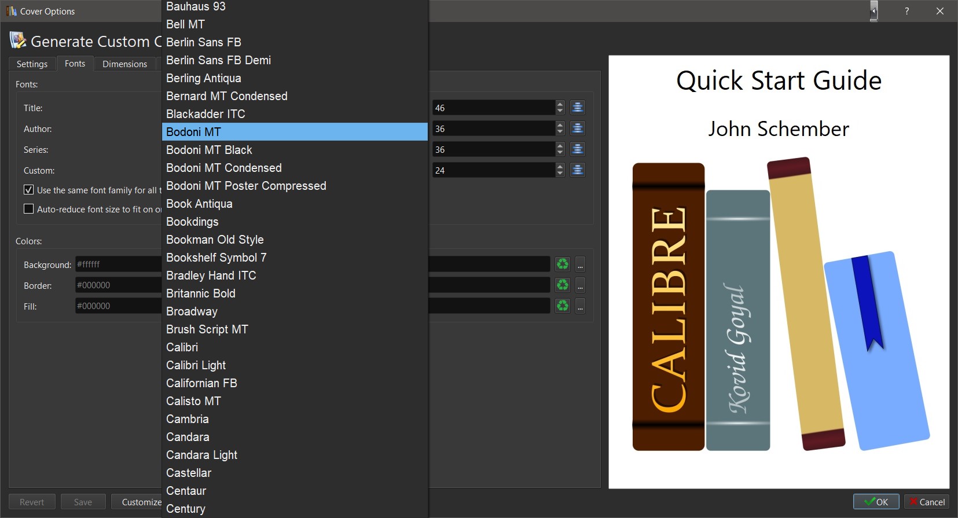958x518 pixels.
Task: Switch to the Settings tab
Action: pos(32,64)
